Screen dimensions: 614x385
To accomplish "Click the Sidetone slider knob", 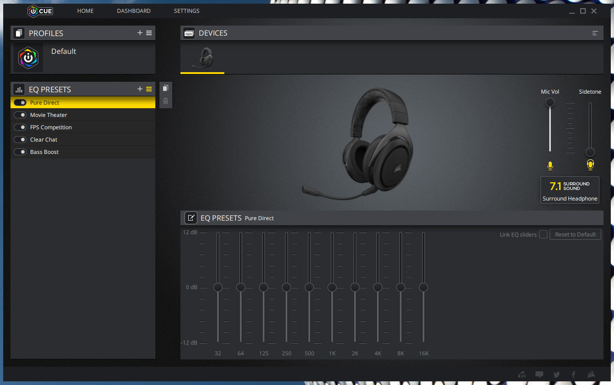I will pos(590,152).
